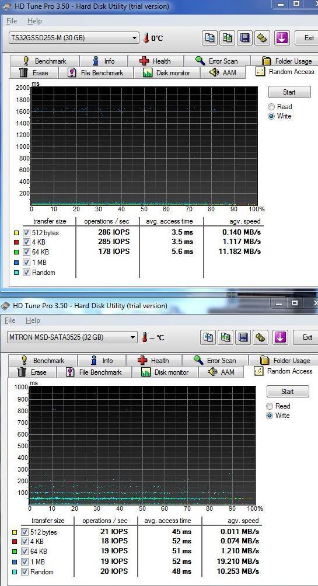The image size is (318, 586).
Task: Click red 4 KB color swatch in bottom window
Action: [x=14, y=542]
